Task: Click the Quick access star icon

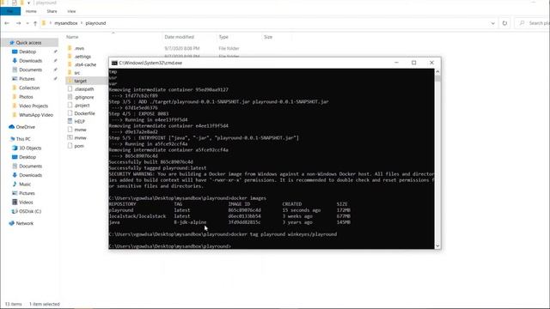Action: 12,42
